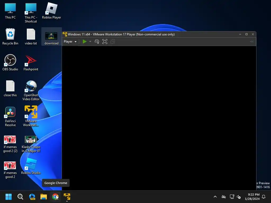Image resolution: width=271 pixels, height=203 pixels.
Task: Collapse the VMware toolbar with double chevron
Action: [x=252, y=41]
